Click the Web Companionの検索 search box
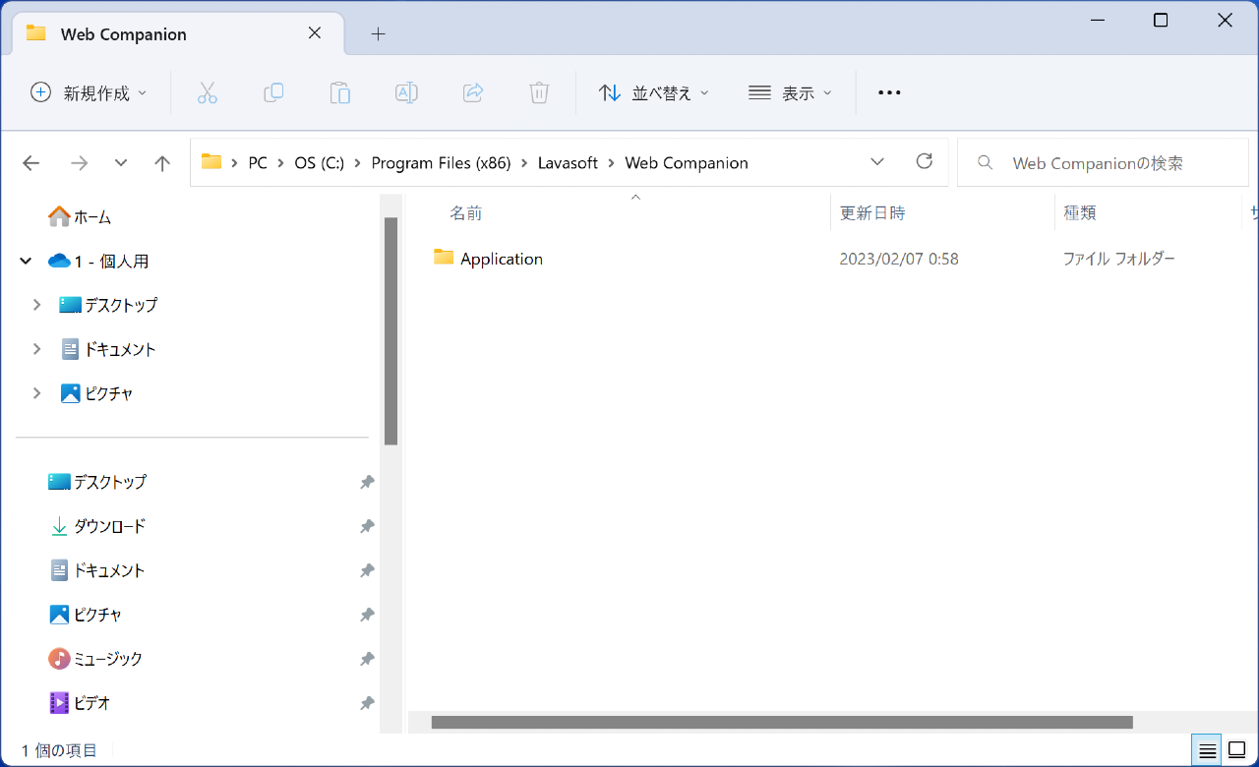 (1103, 163)
